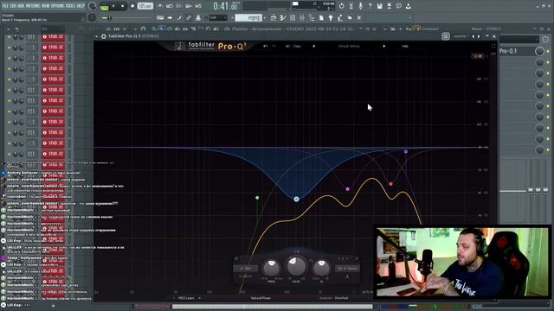Click the A/B compare button
Viewport: 554px width, 311px height.
pos(287,46)
